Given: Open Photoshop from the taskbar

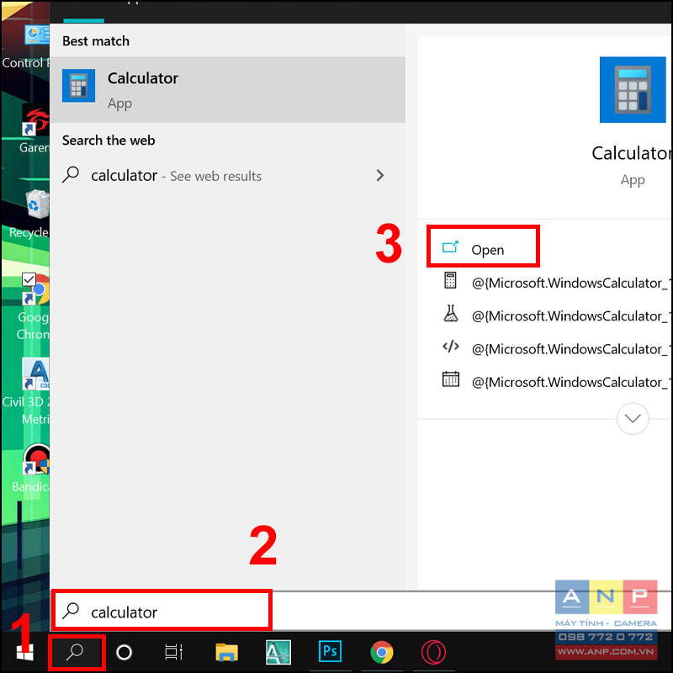Looking at the screenshot, I should (x=330, y=652).
